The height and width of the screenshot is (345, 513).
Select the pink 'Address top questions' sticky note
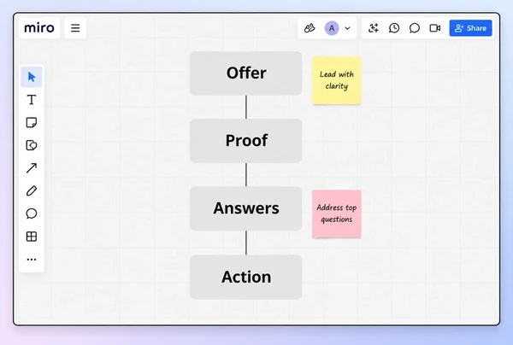337,214
